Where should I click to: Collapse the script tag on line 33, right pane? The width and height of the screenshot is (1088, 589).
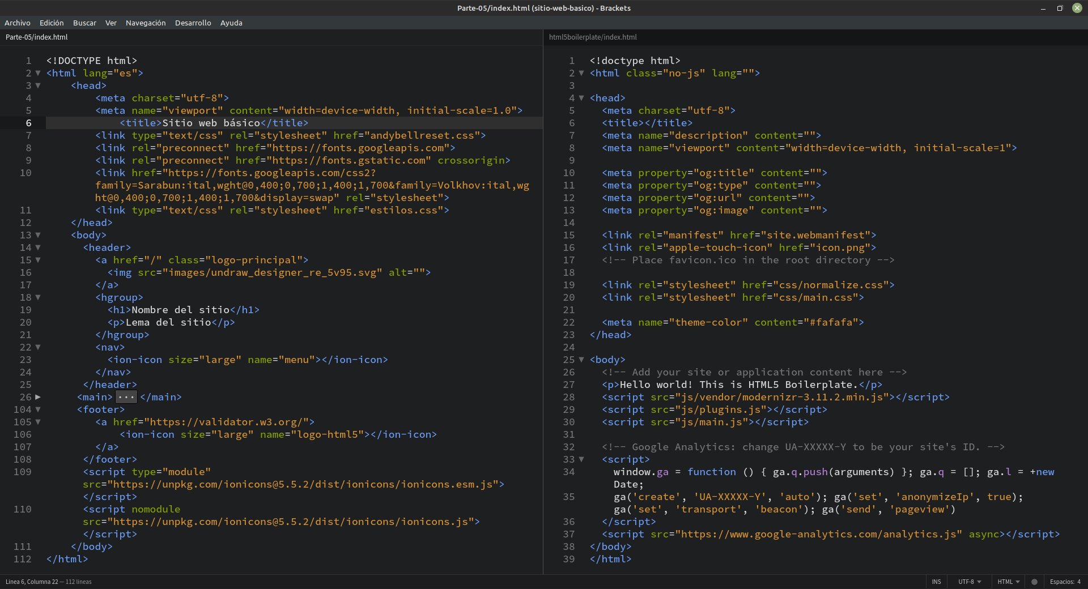point(581,459)
